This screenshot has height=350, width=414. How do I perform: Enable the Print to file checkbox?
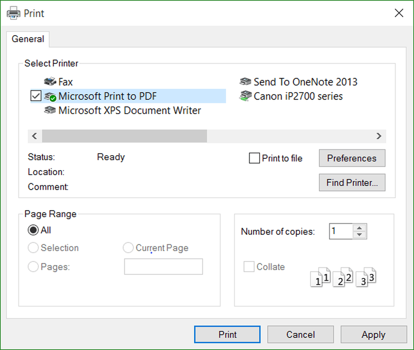[254, 158]
